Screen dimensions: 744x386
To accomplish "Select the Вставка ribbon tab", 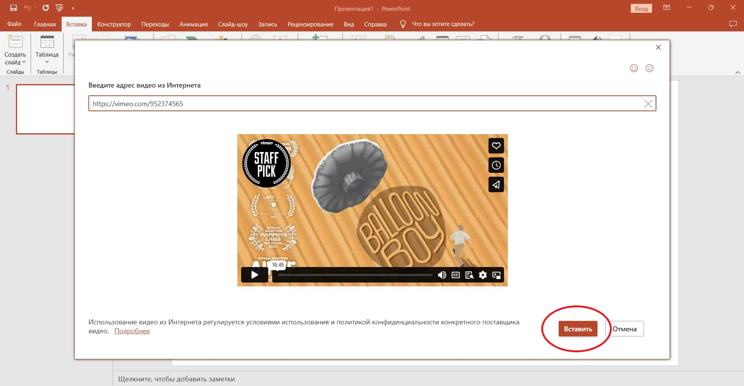I will [x=76, y=24].
